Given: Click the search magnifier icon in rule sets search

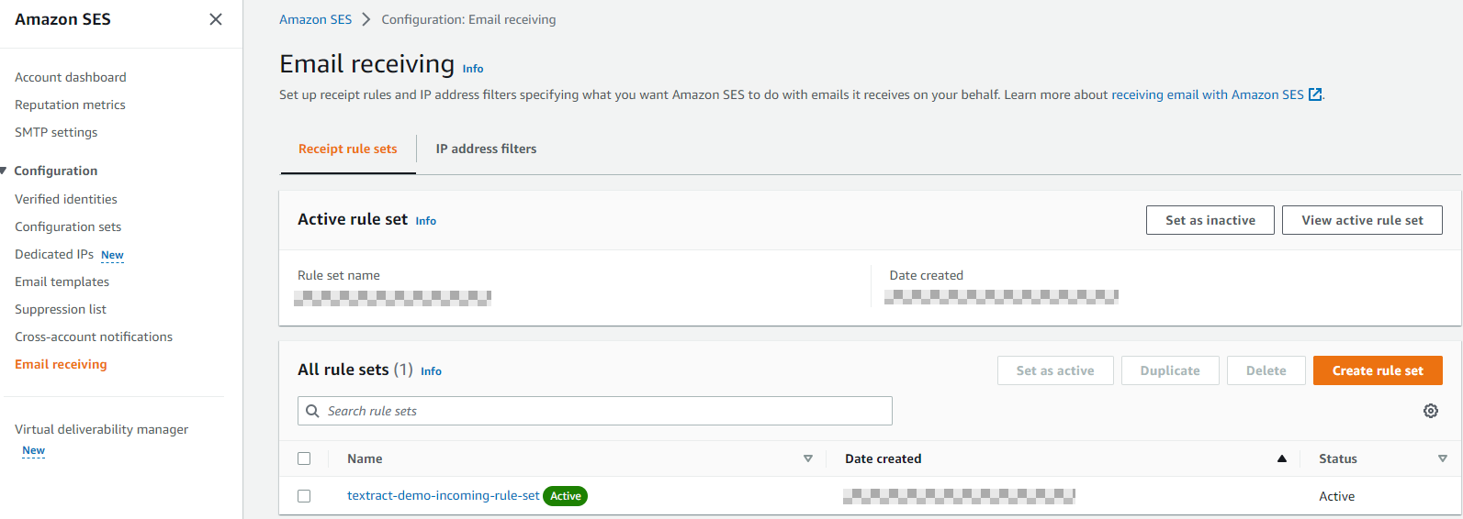Looking at the screenshot, I should [312, 411].
